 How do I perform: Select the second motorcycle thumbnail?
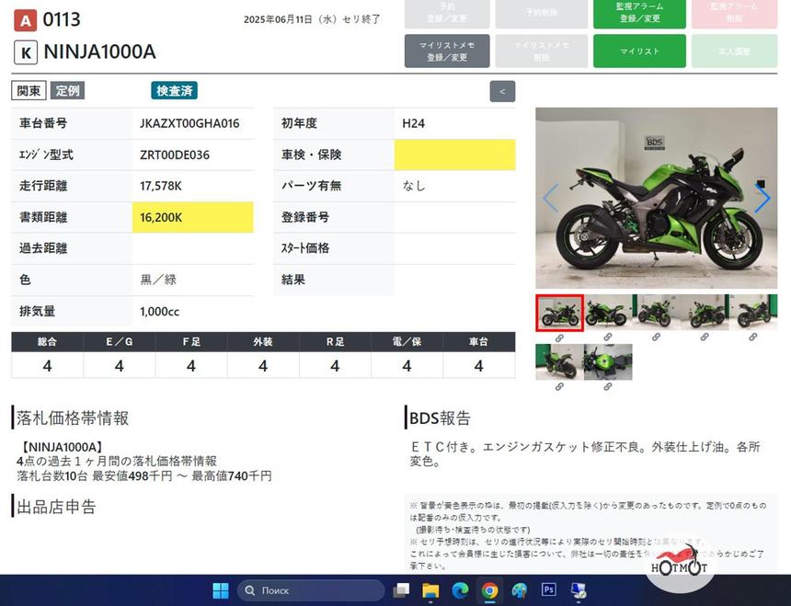click(x=607, y=313)
